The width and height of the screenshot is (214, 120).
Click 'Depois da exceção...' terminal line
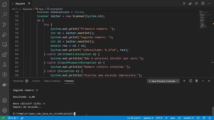(27, 107)
